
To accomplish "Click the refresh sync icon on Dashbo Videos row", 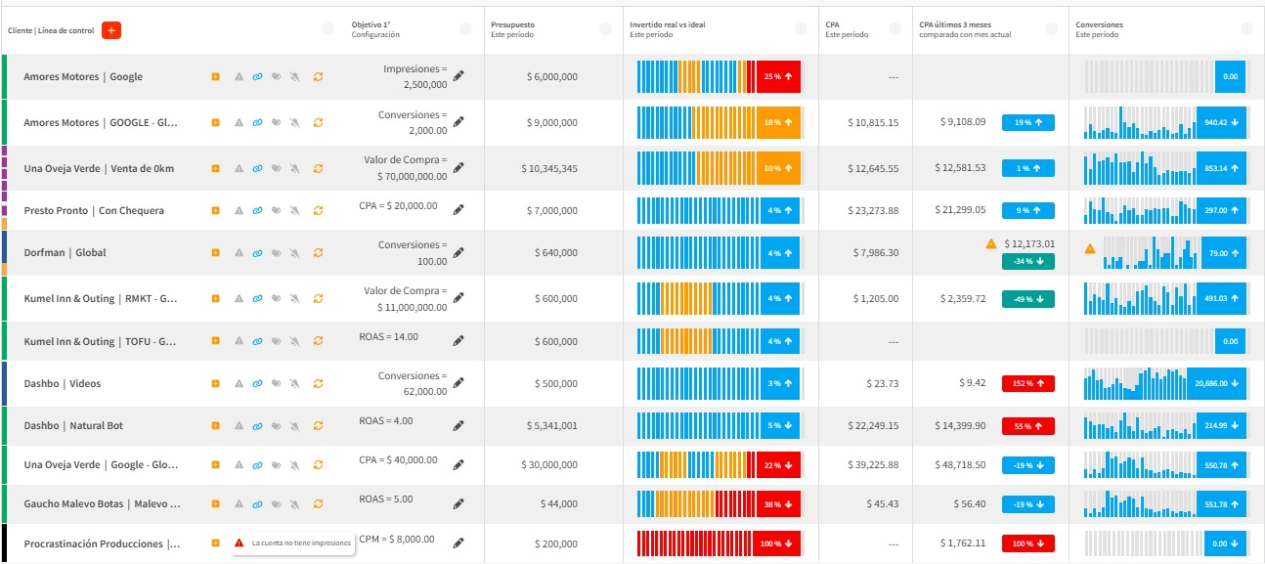I will tap(318, 383).
